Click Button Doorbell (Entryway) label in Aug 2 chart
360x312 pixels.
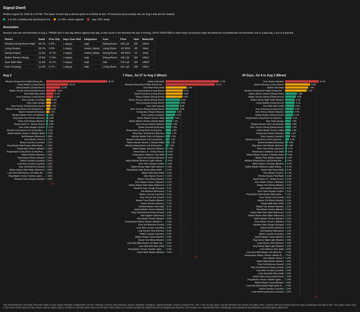tap(32, 112)
